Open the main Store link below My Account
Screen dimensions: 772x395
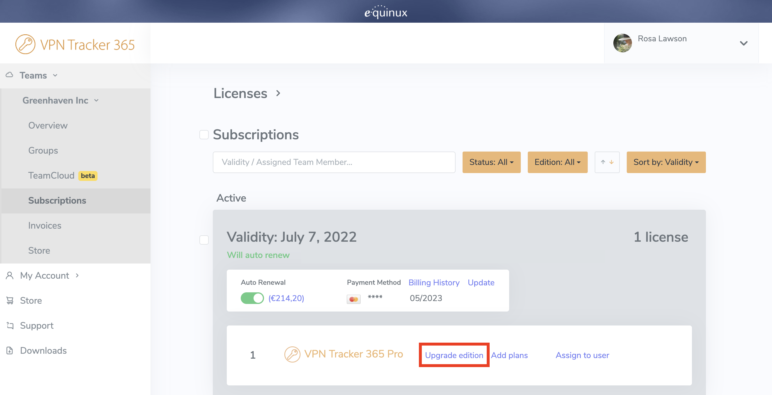pyautogui.click(x=31, y=300)
